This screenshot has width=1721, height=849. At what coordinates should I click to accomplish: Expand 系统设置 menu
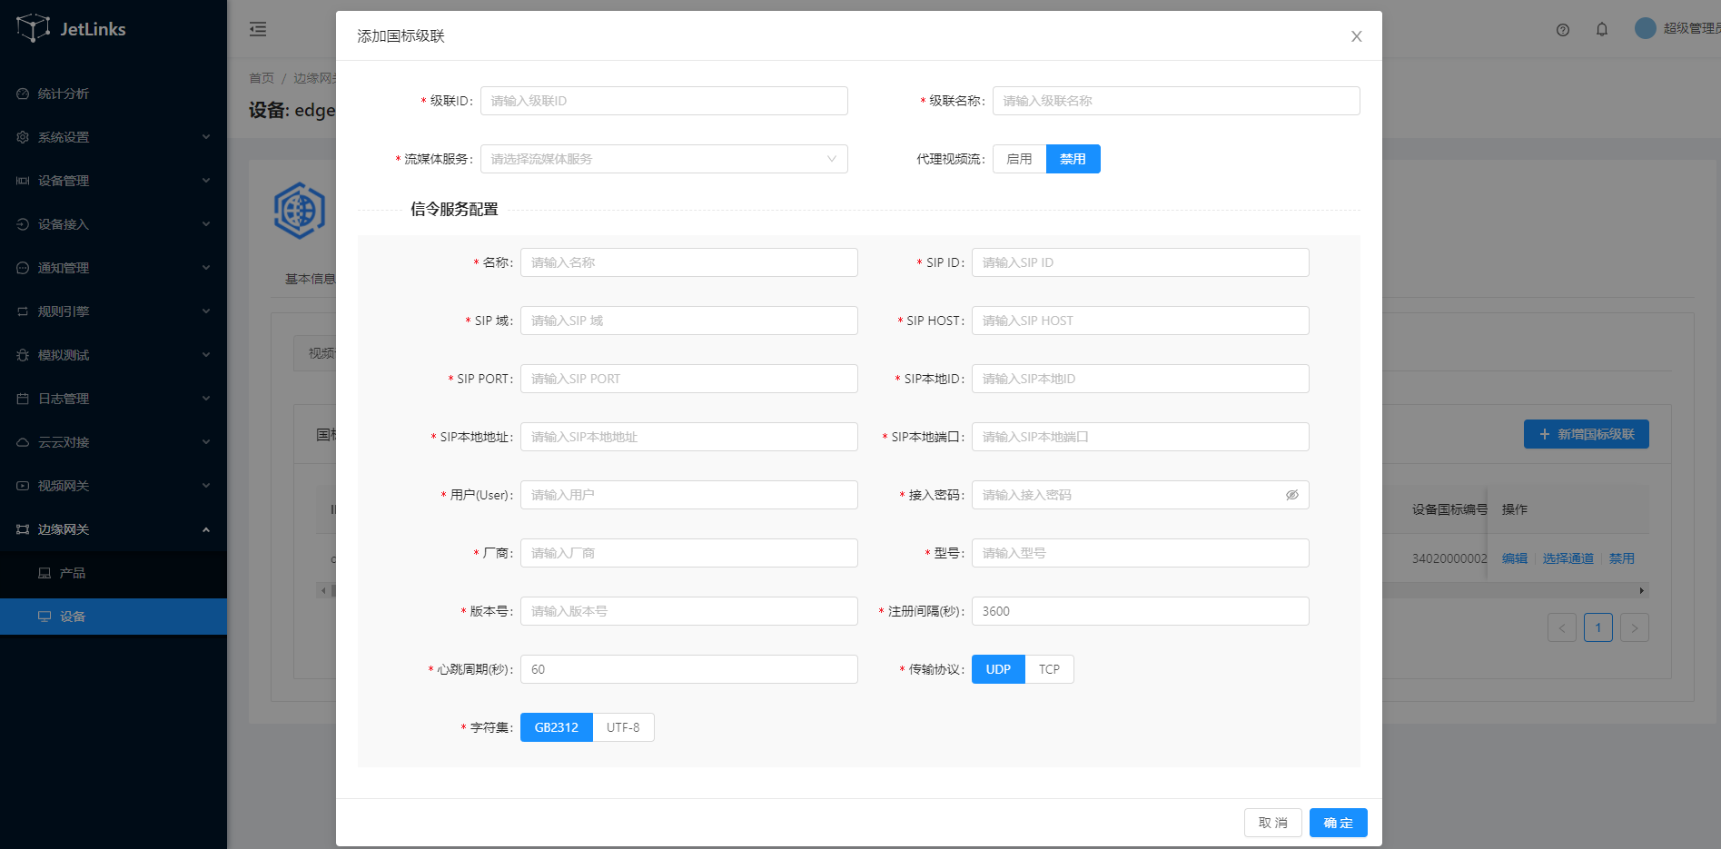(114, 137)
